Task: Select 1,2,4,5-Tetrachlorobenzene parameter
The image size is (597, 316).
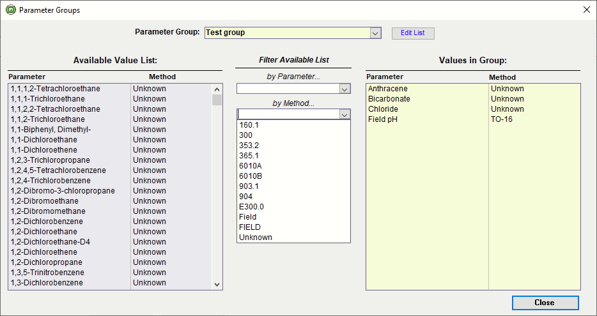Action: pyautogui.click(x=110, y=170)
